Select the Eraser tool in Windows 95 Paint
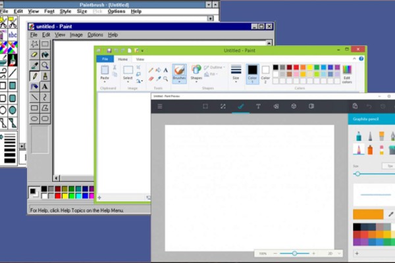395x263 pixels. point(34,55)
